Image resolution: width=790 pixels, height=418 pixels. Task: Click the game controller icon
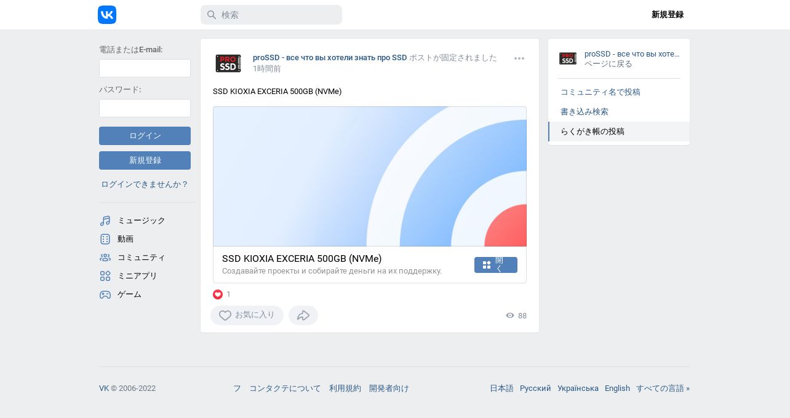coord(105,294)
